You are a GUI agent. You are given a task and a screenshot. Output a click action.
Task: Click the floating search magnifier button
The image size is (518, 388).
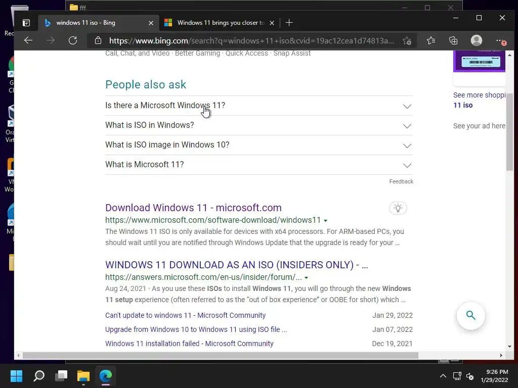tap(471, 316)
